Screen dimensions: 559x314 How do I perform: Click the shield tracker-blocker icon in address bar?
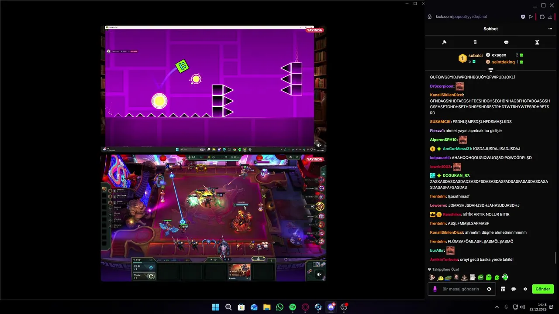pos(523,17)
